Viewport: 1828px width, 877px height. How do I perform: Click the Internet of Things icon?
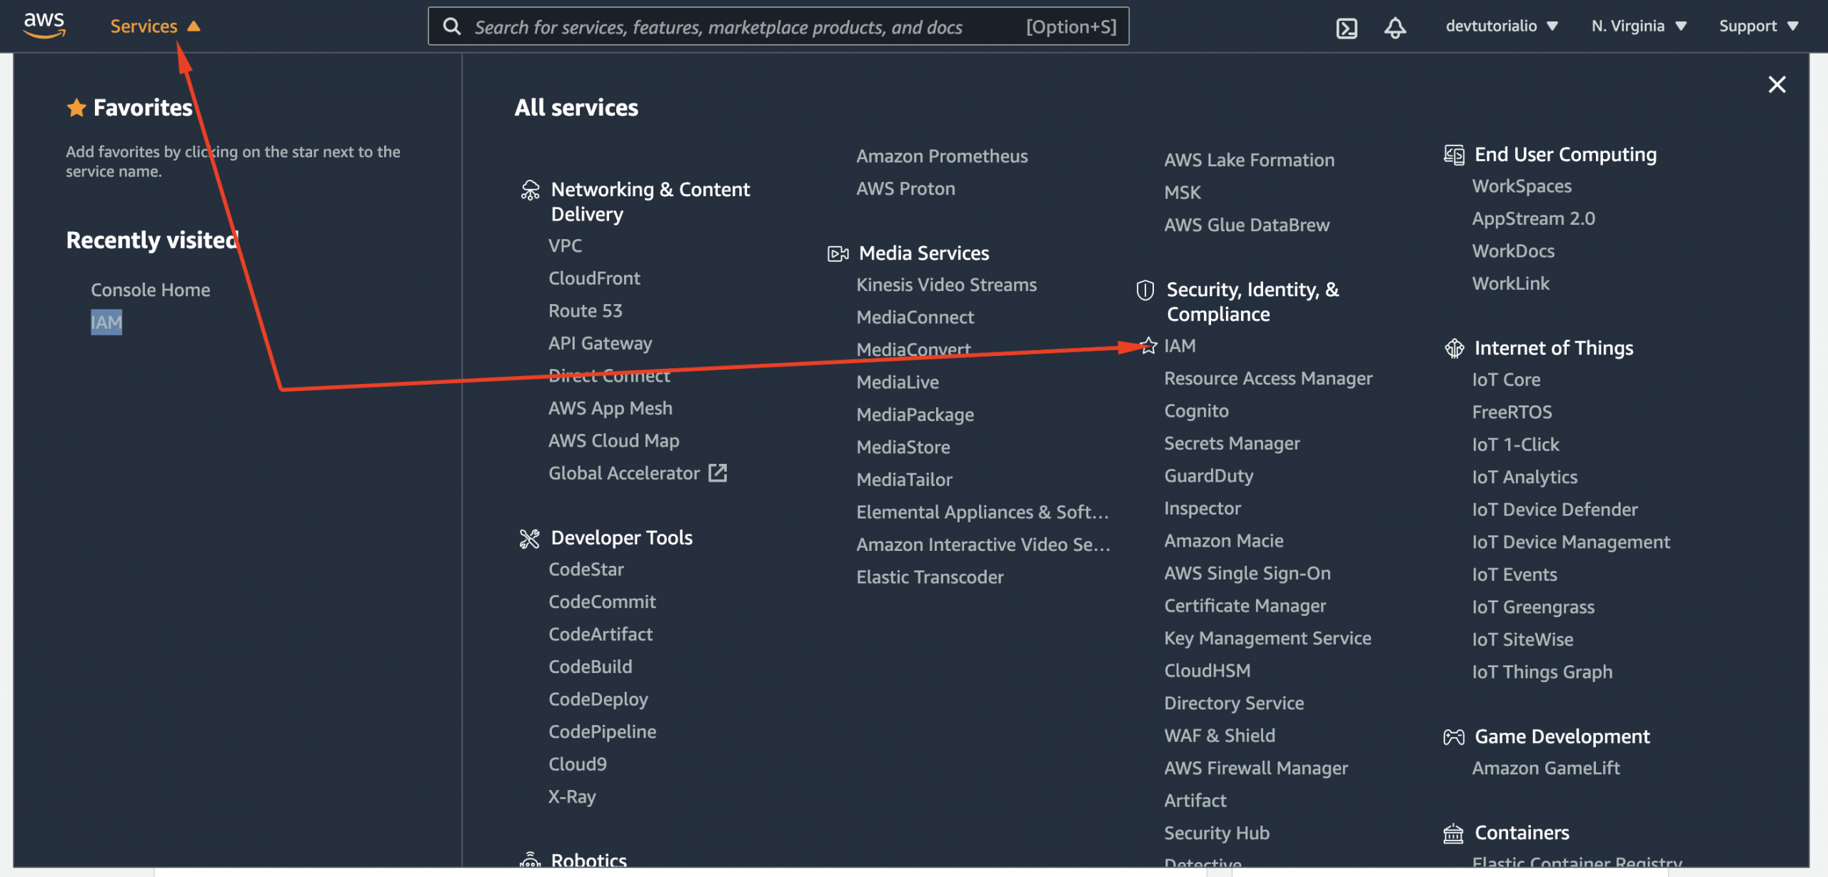click(x=1454, y=348)
